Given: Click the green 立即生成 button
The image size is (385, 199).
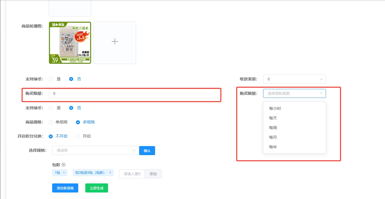Looking at the screenshot, I should (96, 188).
